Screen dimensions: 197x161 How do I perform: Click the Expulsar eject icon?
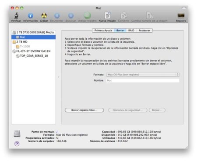[71, 16]
